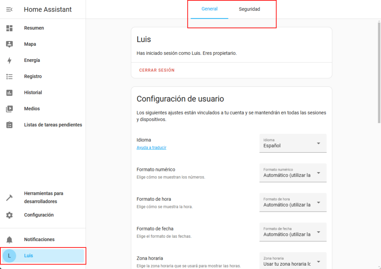Show Notificaciones via the bell icon
Viewport: 381px width, 269px height.
pyautogui.click(x=9, y=240)
